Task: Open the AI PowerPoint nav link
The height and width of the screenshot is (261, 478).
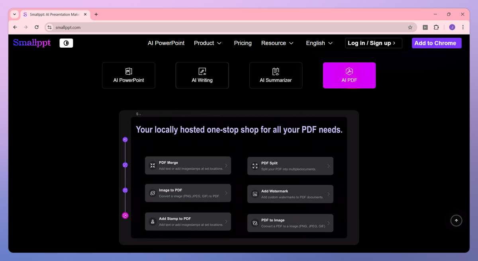Action: coord(166,43)
